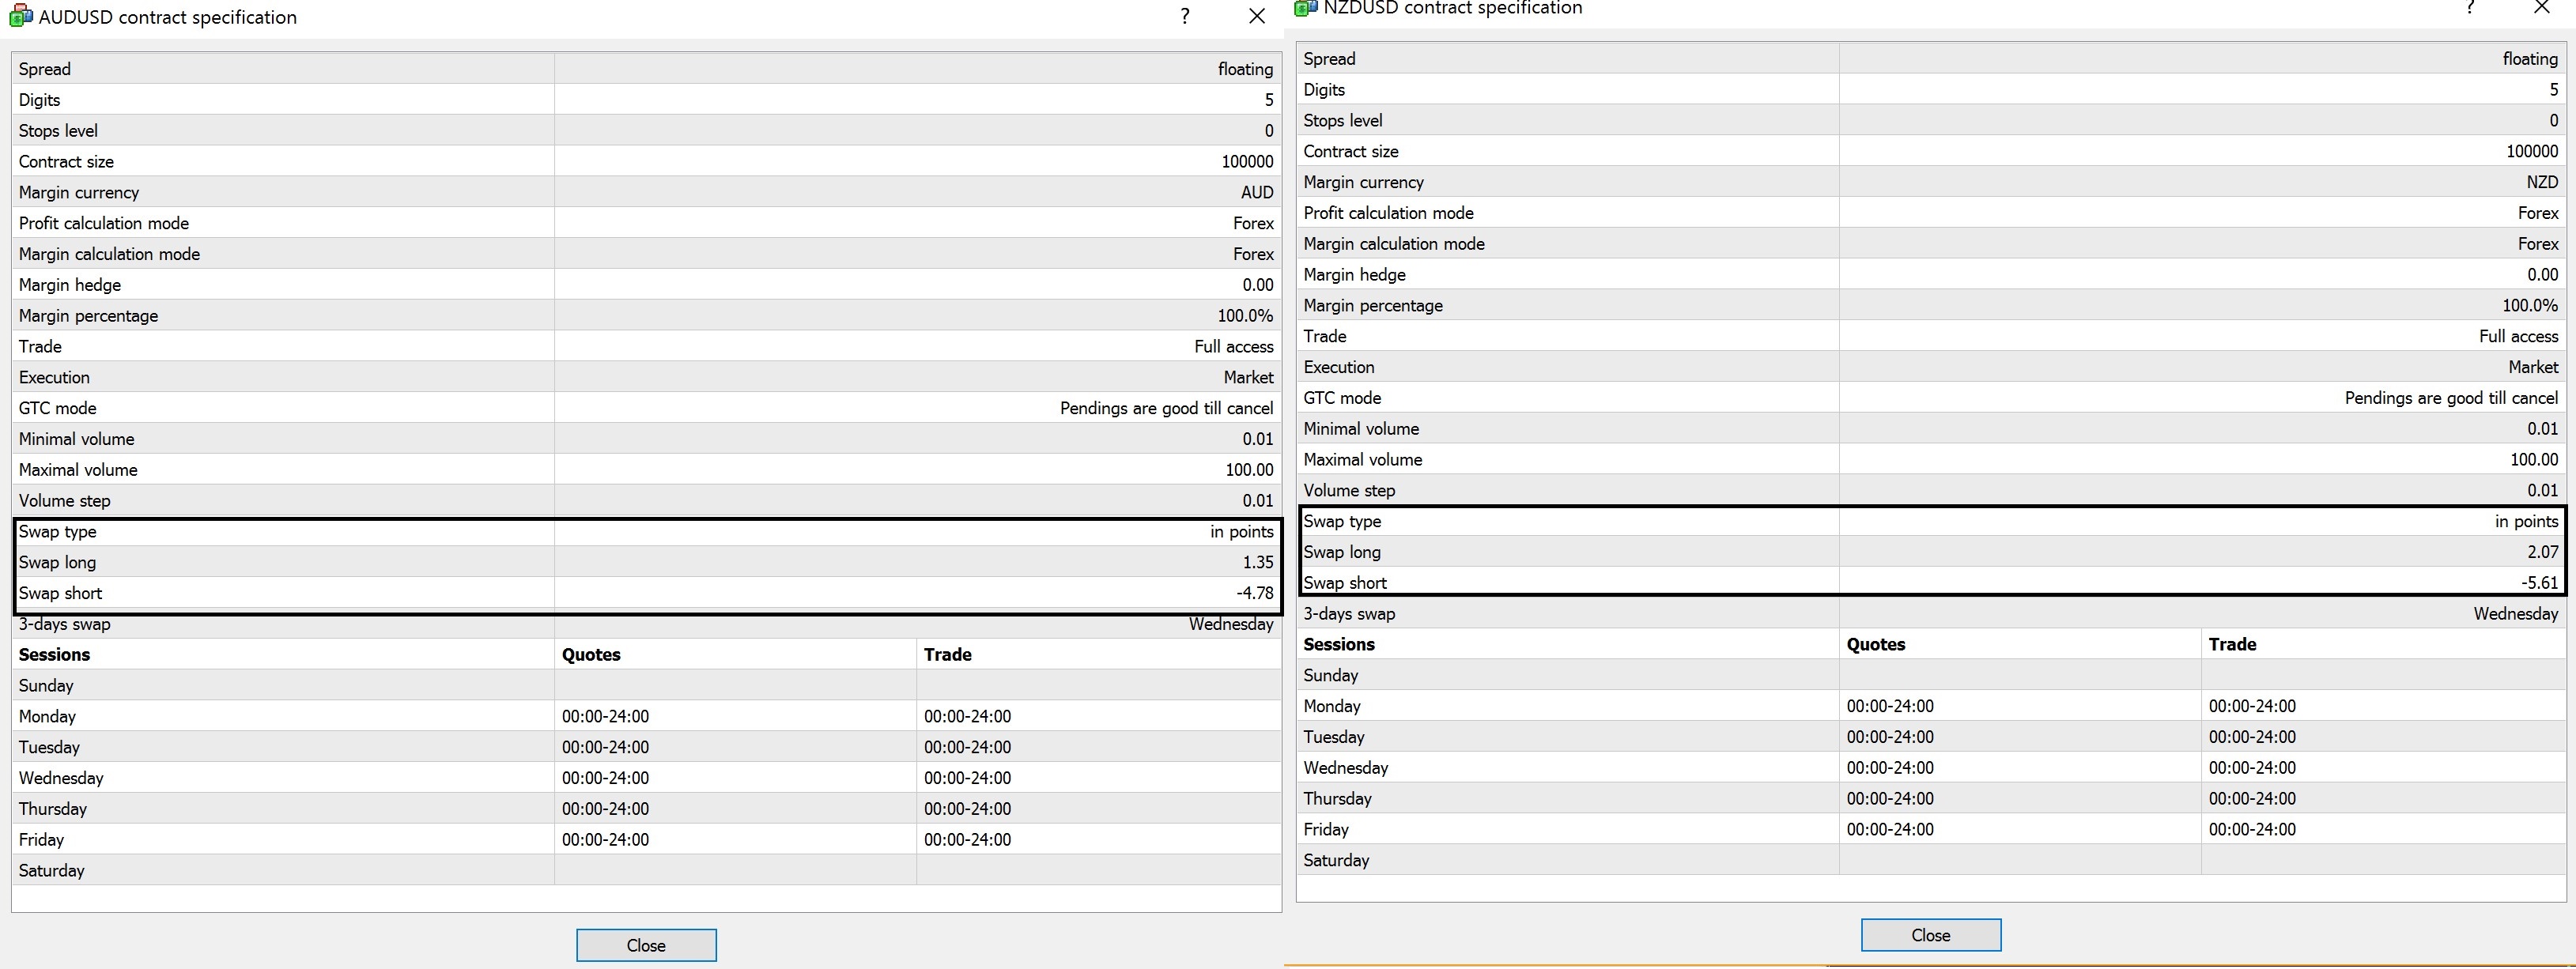Click the NZDUSD dialog help question mark
Screen dimensions: 2576x969
click(2469, 7)
